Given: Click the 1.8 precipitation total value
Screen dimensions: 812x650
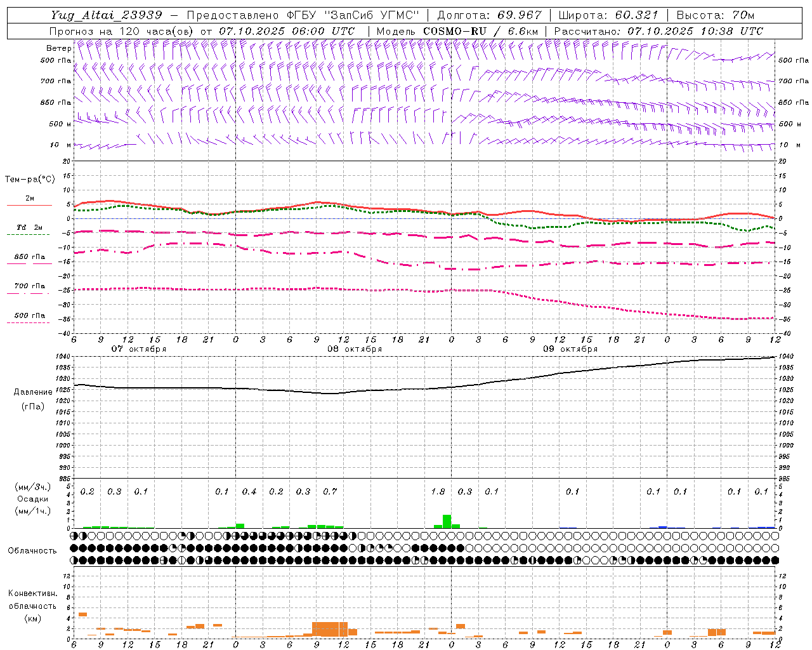Looking at the screenshot, I should [438, 491].
